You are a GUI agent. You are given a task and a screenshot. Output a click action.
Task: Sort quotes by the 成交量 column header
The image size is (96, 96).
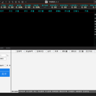click(41, 11)
